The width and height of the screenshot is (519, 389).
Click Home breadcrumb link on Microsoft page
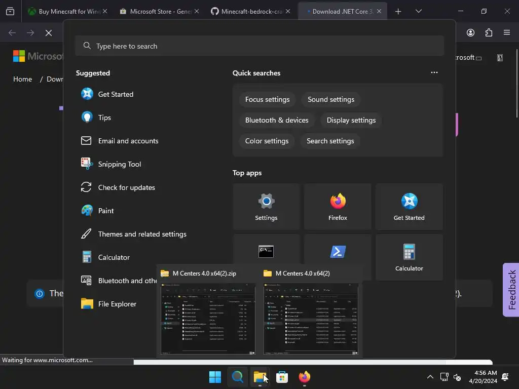click(x=22, y=79)
